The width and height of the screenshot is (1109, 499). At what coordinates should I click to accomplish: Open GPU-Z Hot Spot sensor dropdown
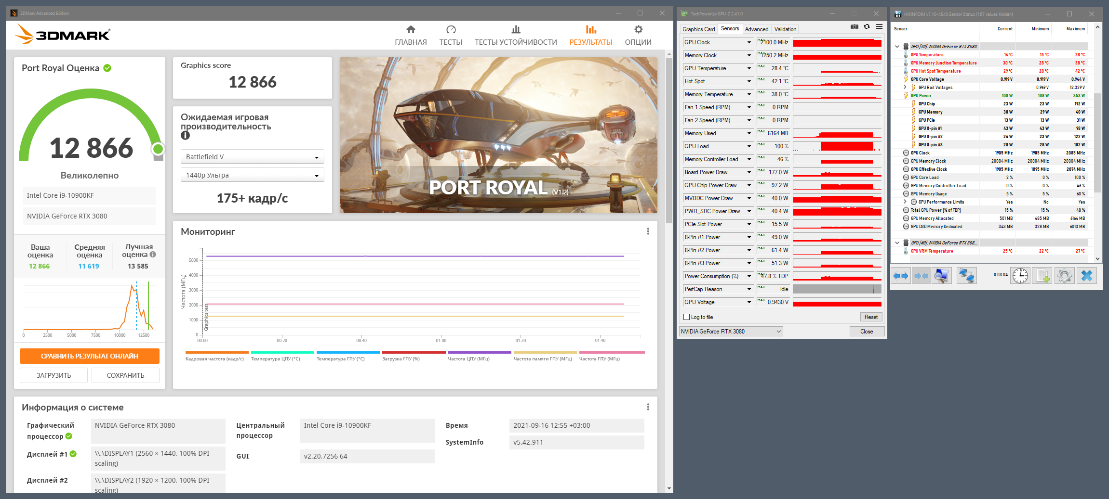(x=749, y=81)
